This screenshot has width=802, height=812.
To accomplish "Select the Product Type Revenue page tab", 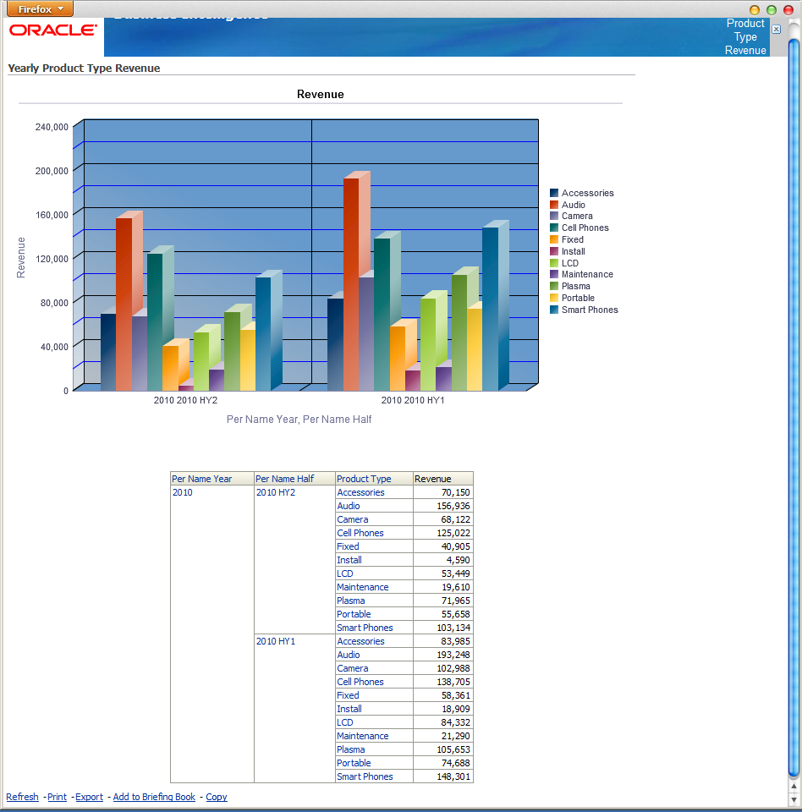I will click(x=744, y=36).
